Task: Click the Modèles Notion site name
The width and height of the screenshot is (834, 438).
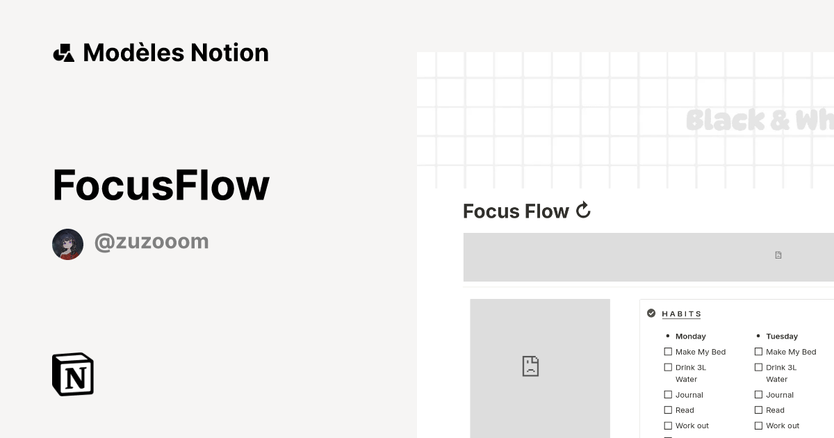Action: click(175, 52)
